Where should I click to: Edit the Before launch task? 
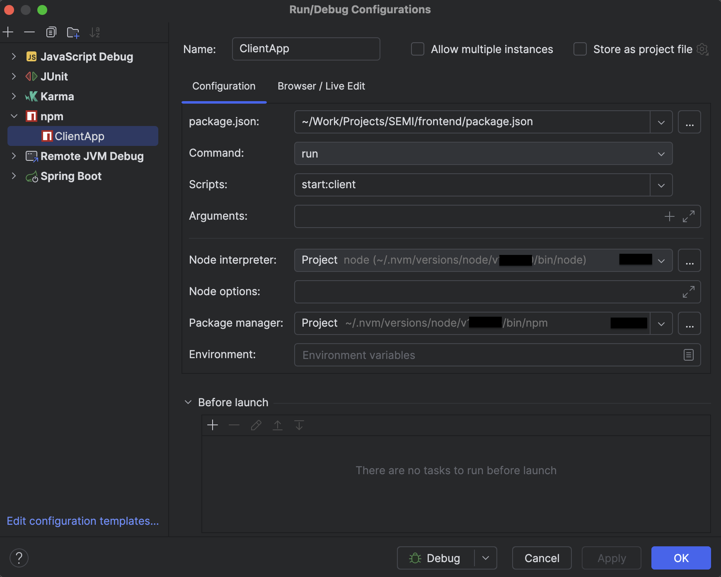click(x=256, y=425)
